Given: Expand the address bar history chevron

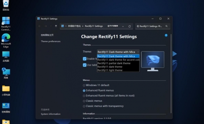Looking at the screenshot, I should coord(123,26).
